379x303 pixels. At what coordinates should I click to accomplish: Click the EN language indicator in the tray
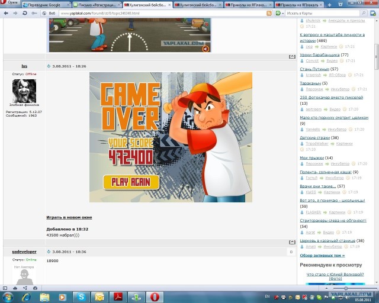[267, 296]
